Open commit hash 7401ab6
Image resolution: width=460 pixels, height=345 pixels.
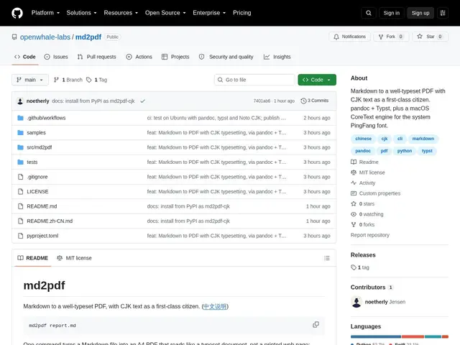click(x=262, y=101)
